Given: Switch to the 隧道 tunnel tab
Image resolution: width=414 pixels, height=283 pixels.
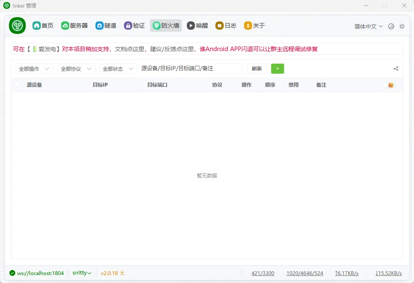Looking at the screenshot, I should 106,26.
